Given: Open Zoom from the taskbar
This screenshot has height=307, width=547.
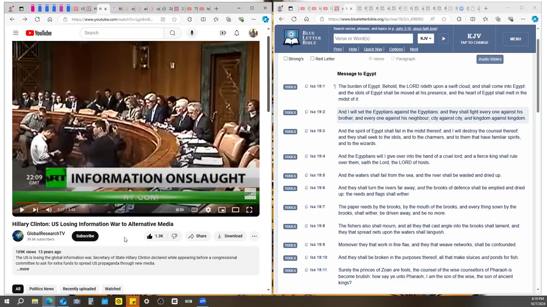Looking at the screenshot, I should (203, 301).
